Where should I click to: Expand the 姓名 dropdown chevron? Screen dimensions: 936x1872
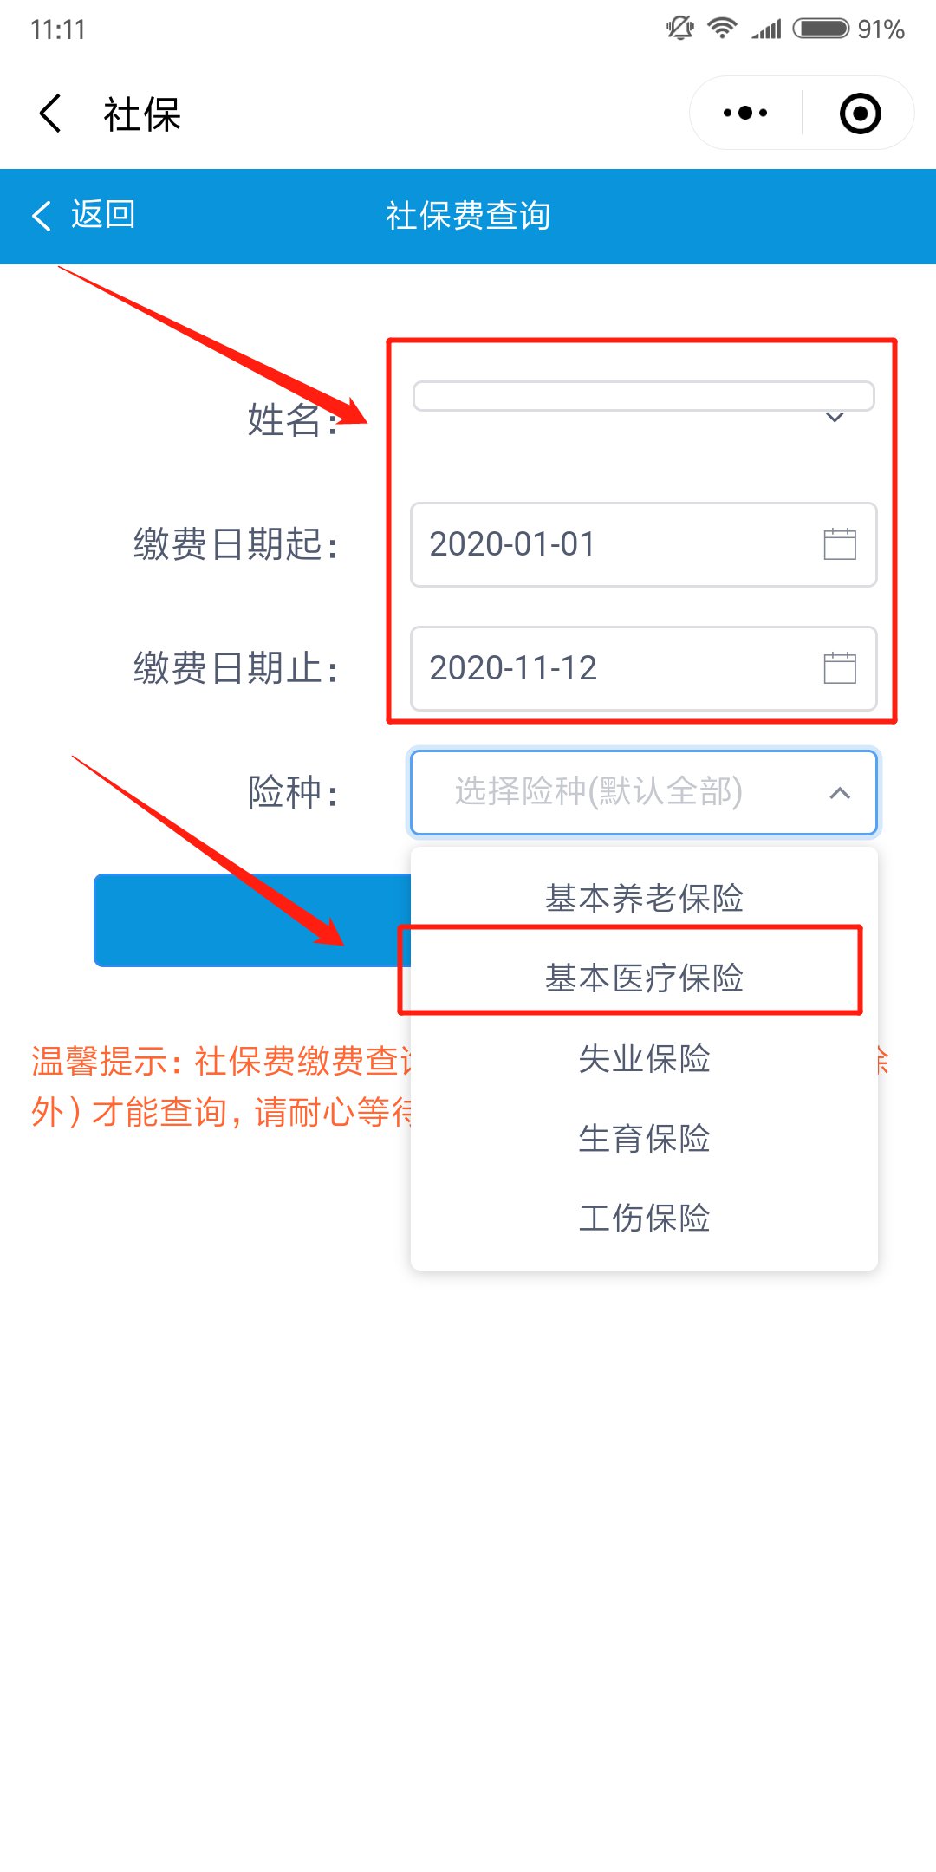coord(835,418)
